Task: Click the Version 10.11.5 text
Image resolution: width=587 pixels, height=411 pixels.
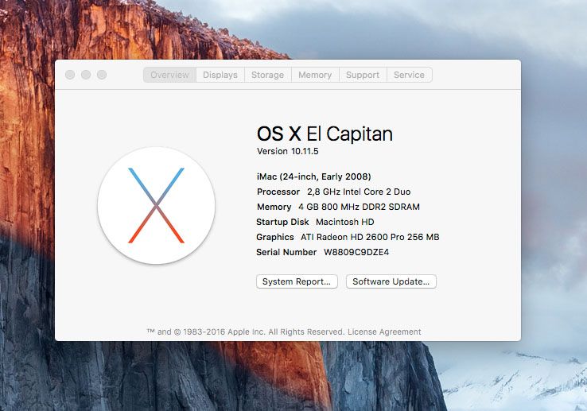Action: (x=287, y=151)
